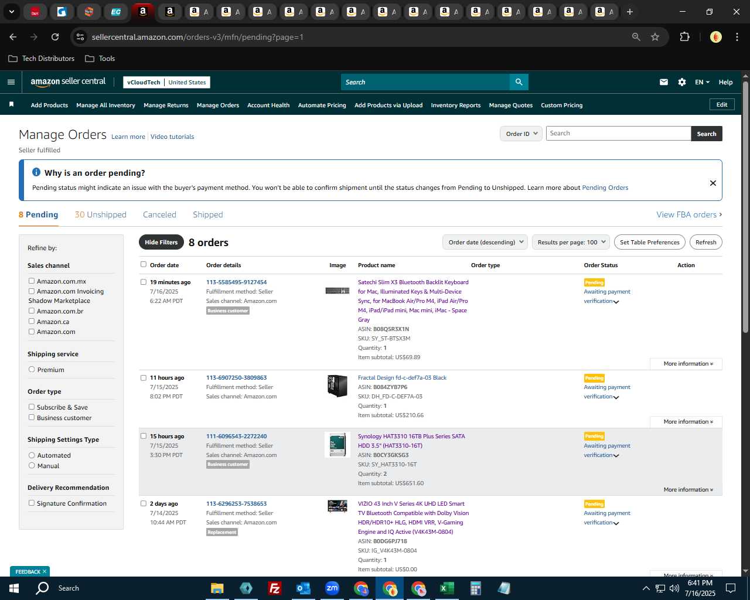Check the Amazon.com.mx sales channel filter
The image size is (750, 600).
click(x=32, y=281)
